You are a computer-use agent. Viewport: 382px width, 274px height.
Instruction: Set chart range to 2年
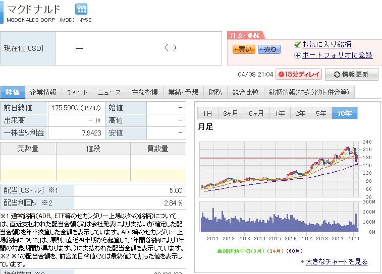pyautogui.click(x=300, y=113)
